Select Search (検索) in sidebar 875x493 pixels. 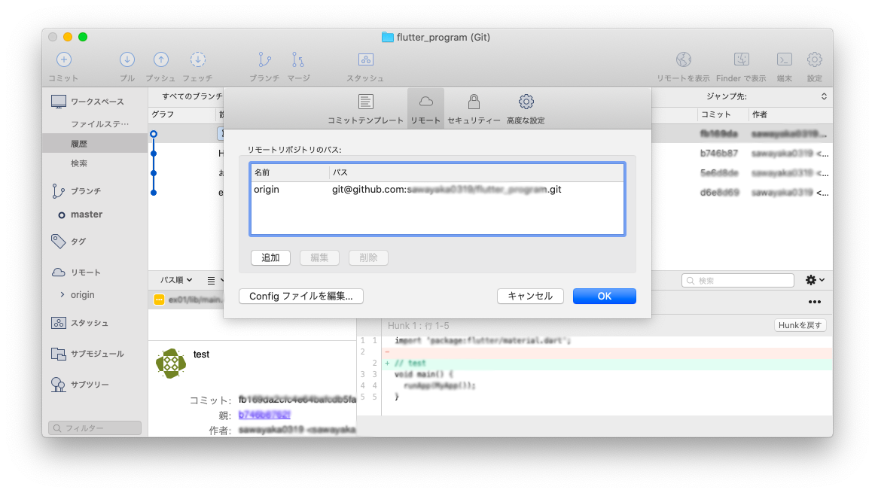79,163
